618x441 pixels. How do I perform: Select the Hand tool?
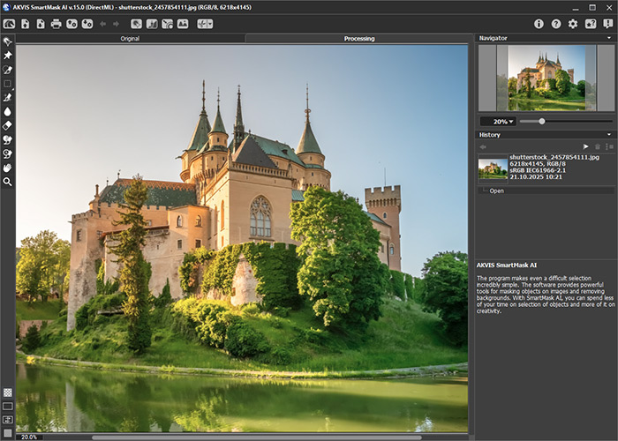7,168
